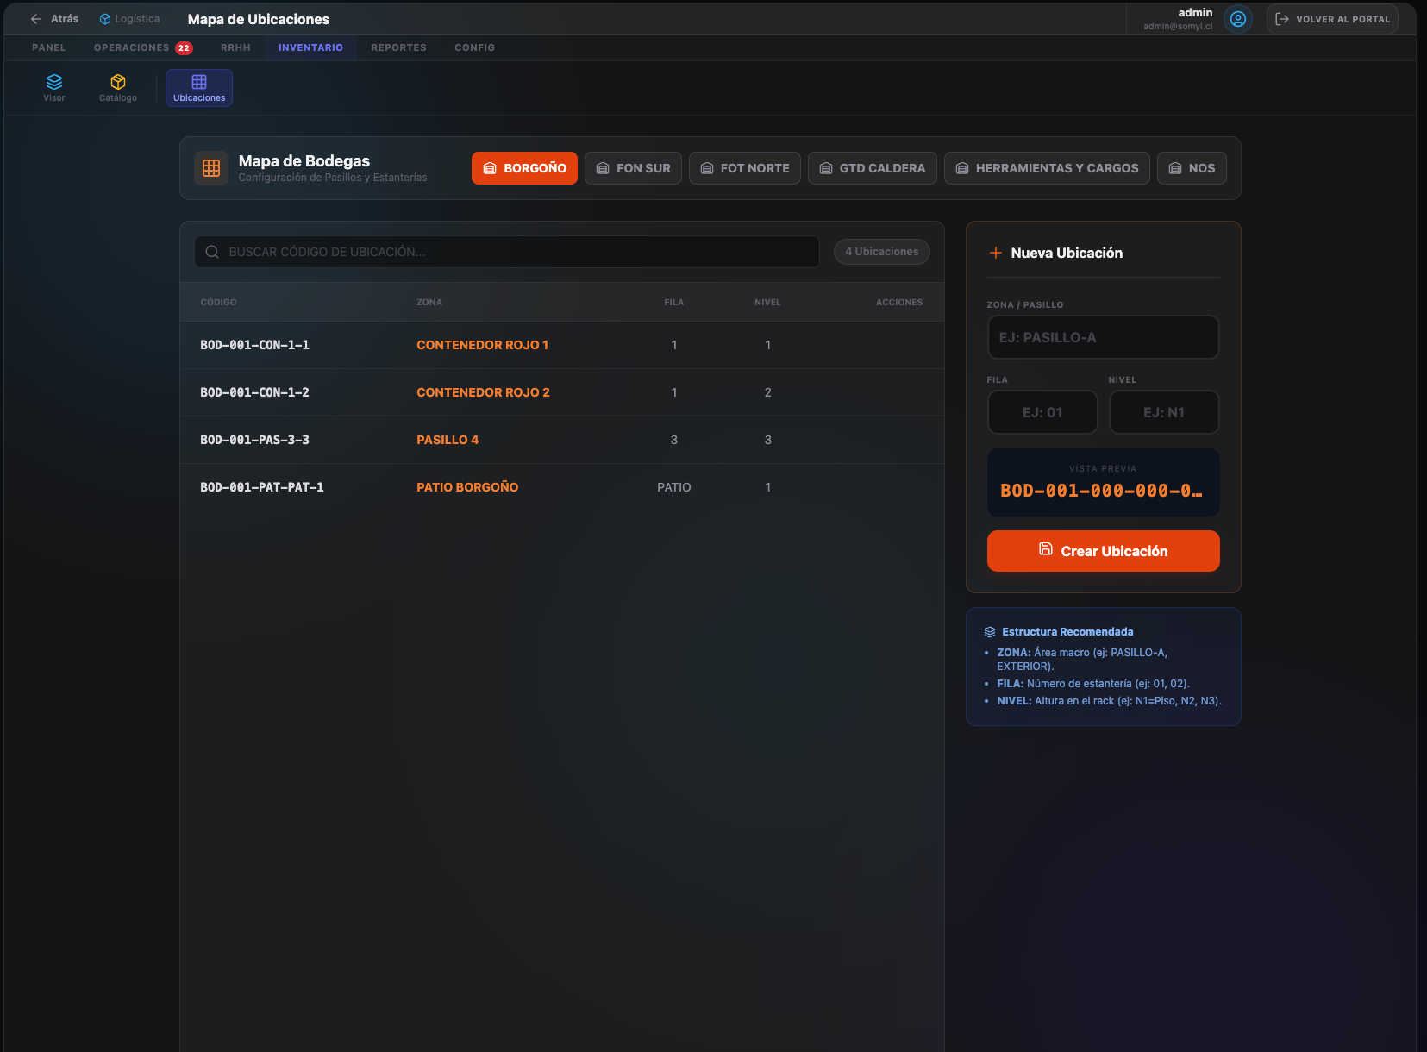The width and height of the screenshot is (1427, 1052).
Task: Click the ACCIONES column header
Action: [x=899, y=303]
